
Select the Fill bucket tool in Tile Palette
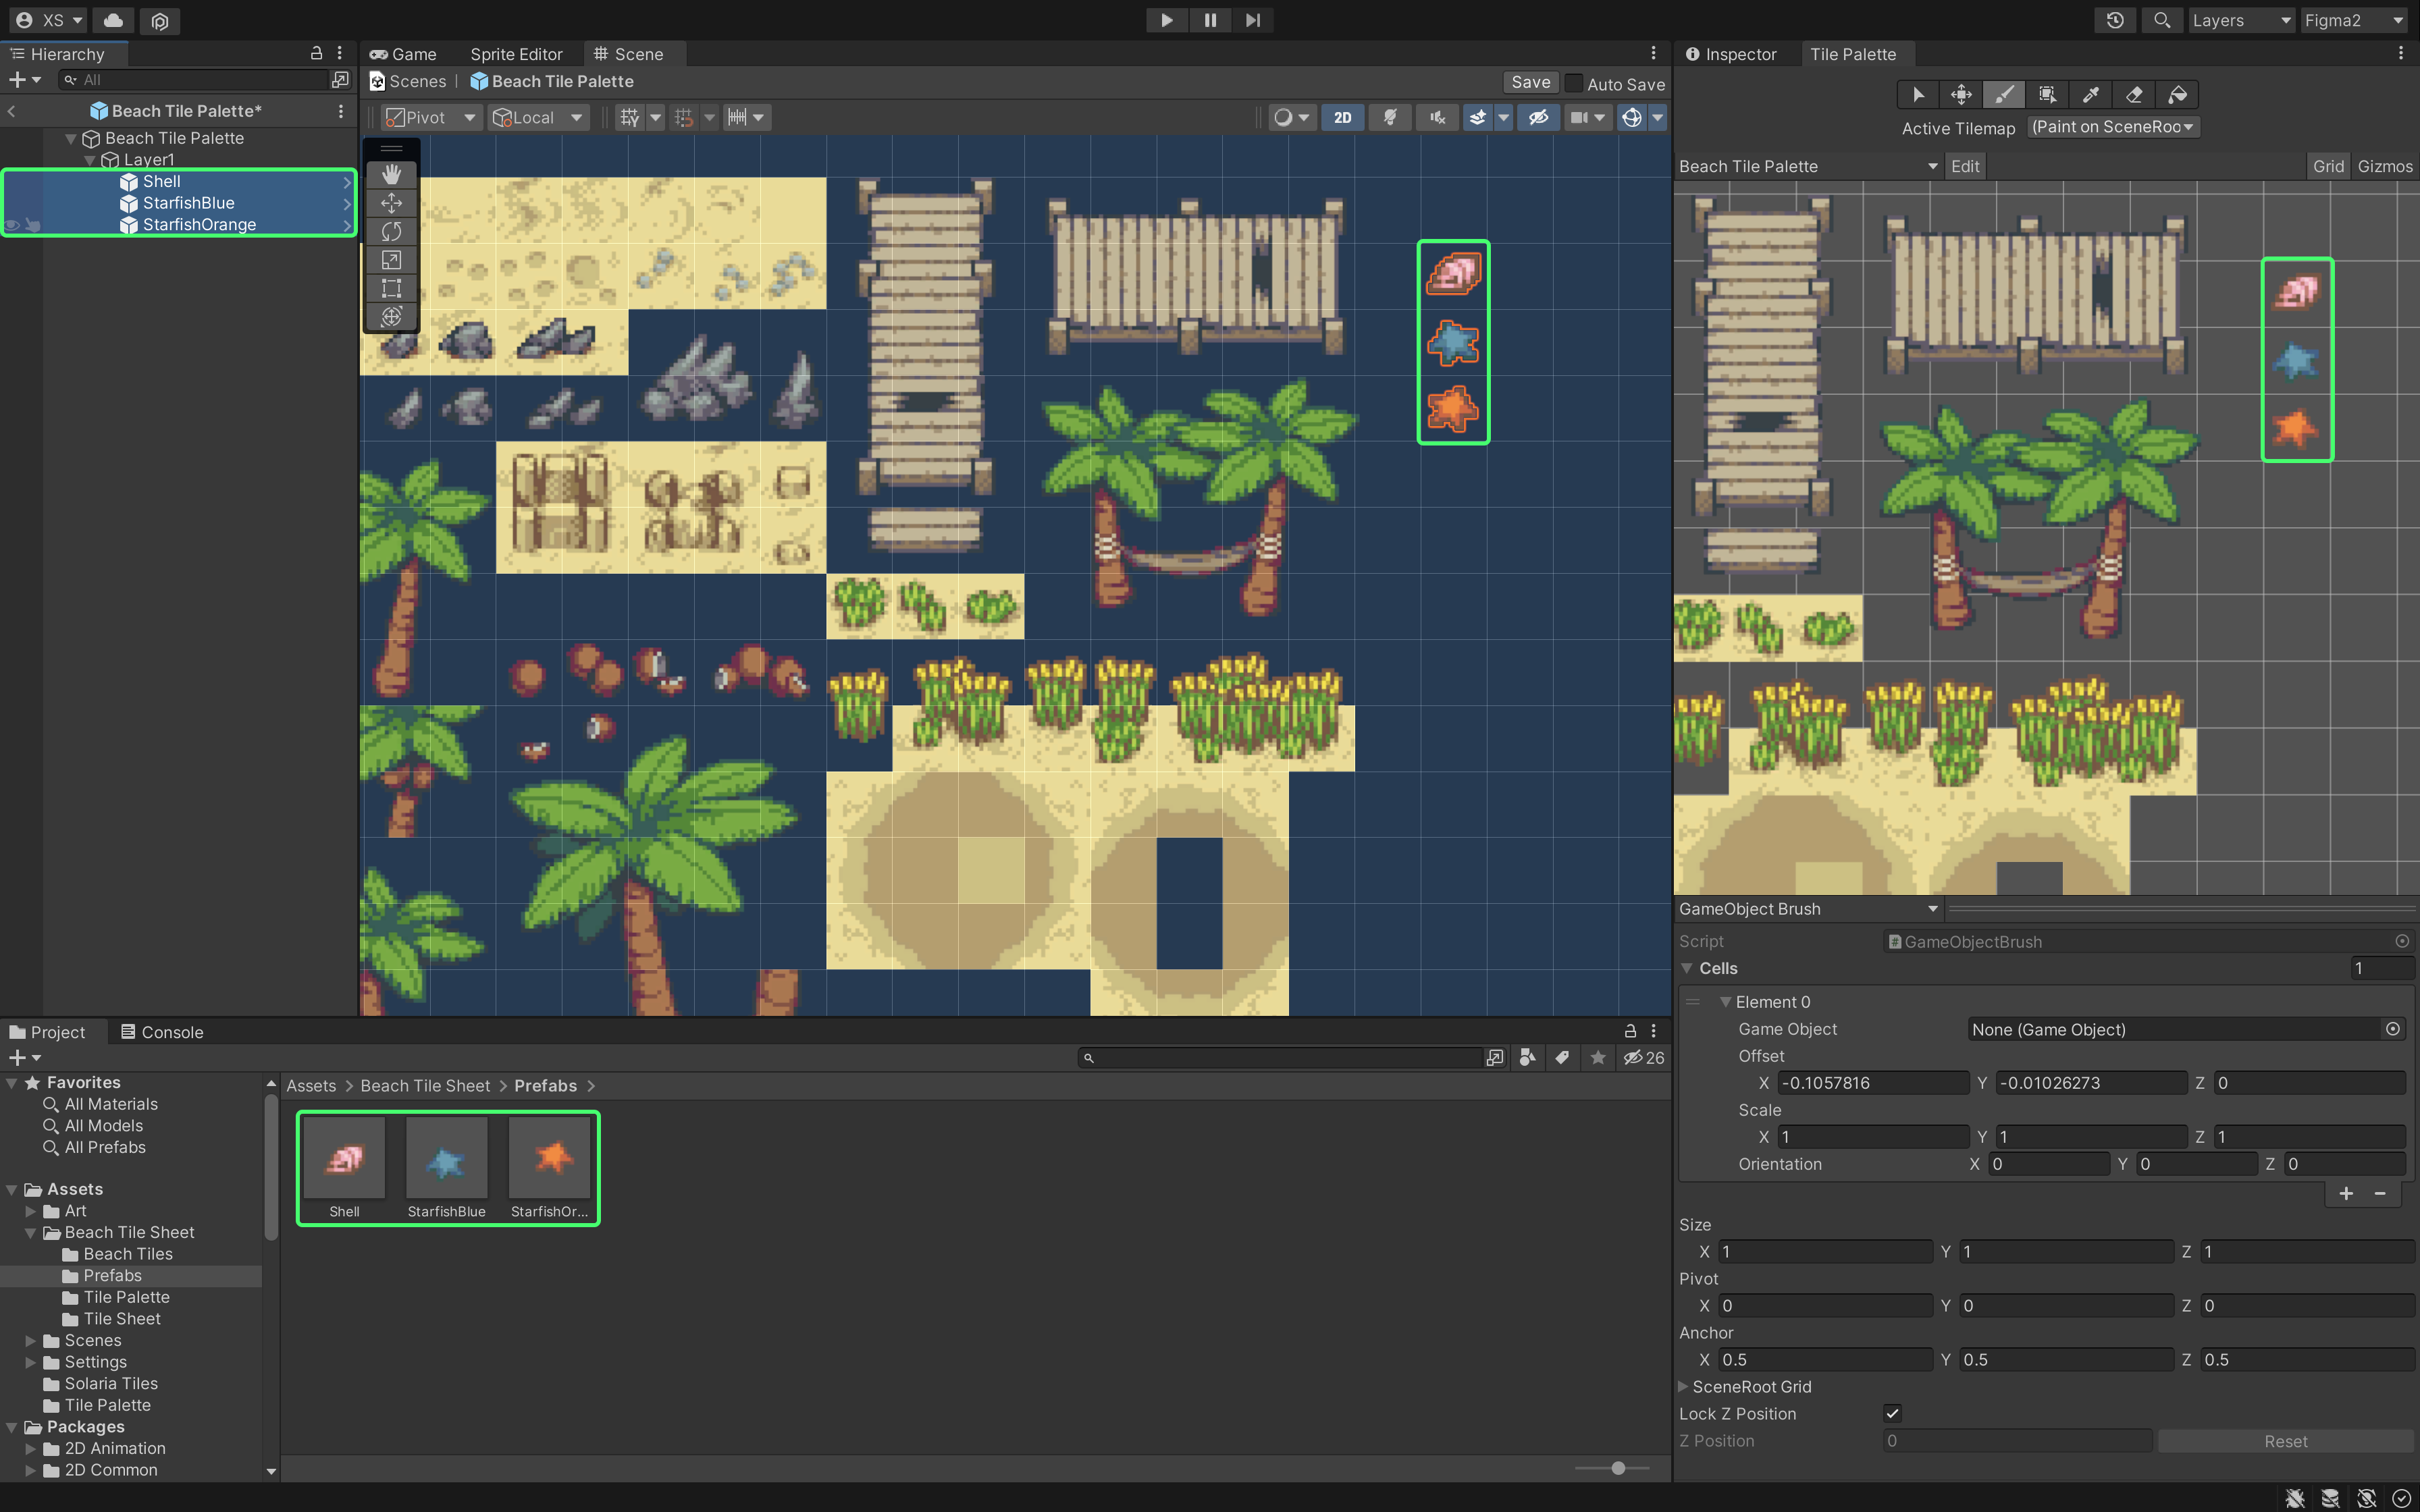[x=2178, y=94]
